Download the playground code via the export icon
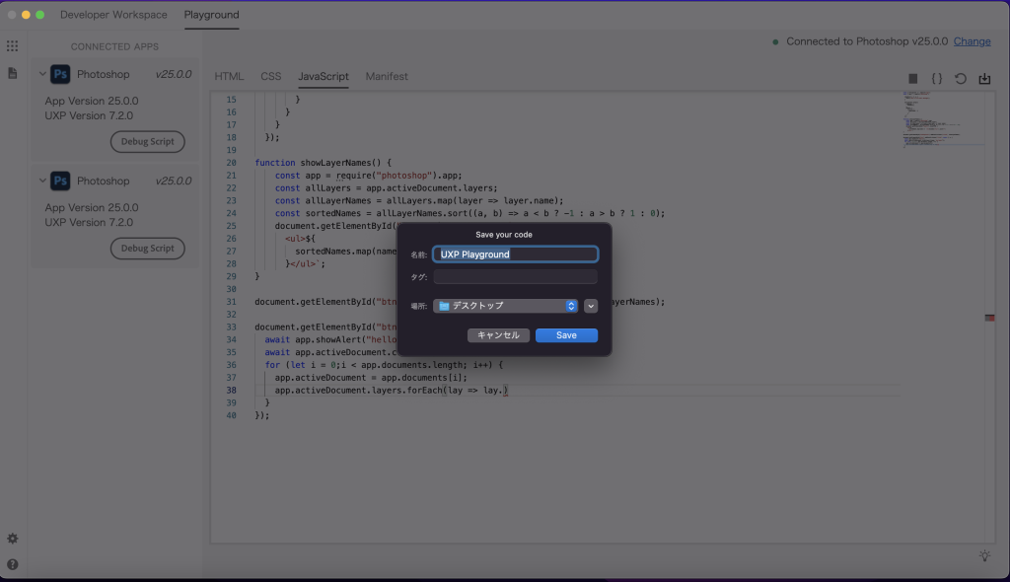This screenshot has width=1010, height=582. tap(984, 78)
